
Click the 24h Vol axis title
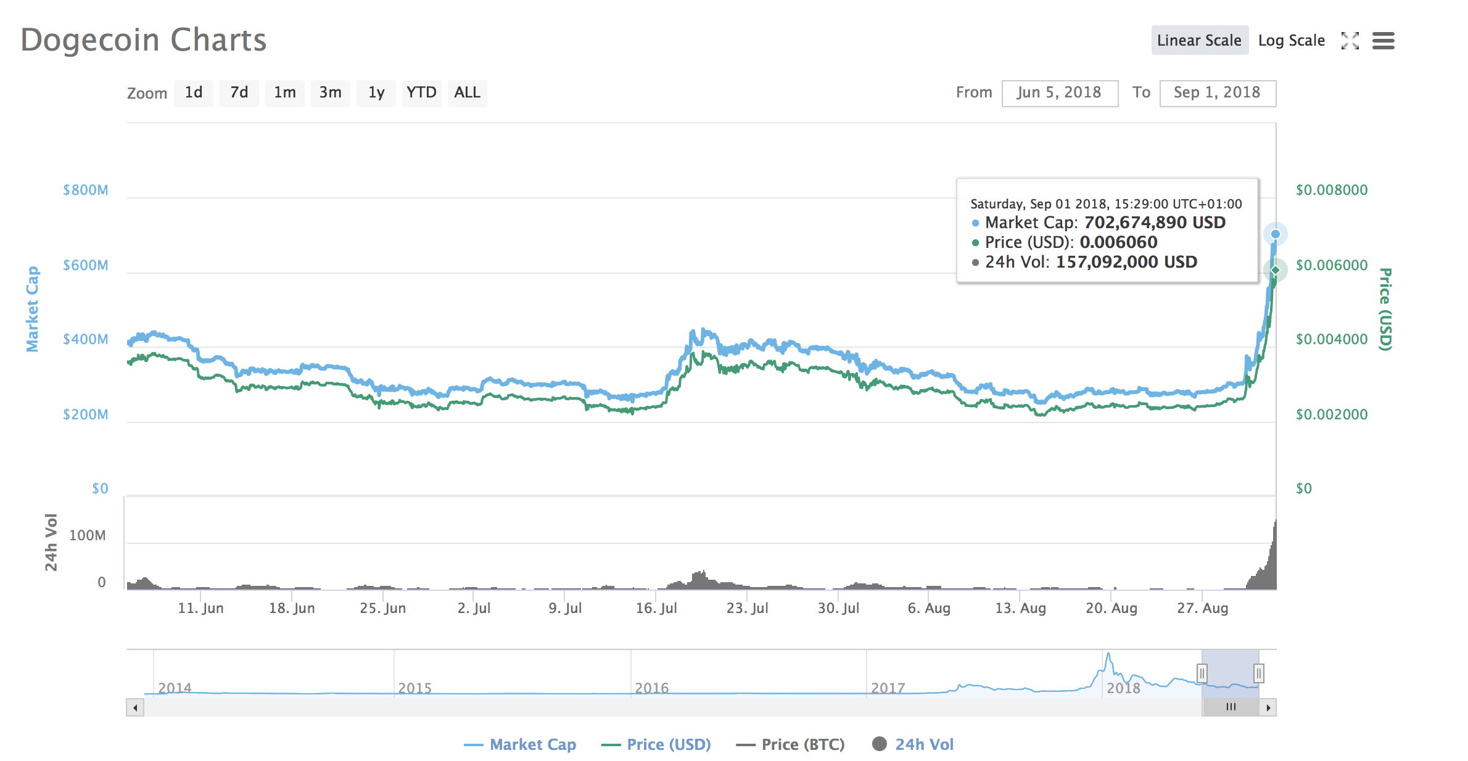tap(51, 542)
